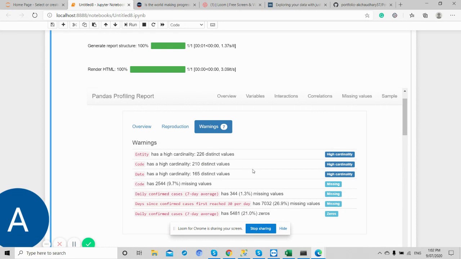461x259 pixels.
Task: Go to report Overview nav link
Action: (227, 96)
